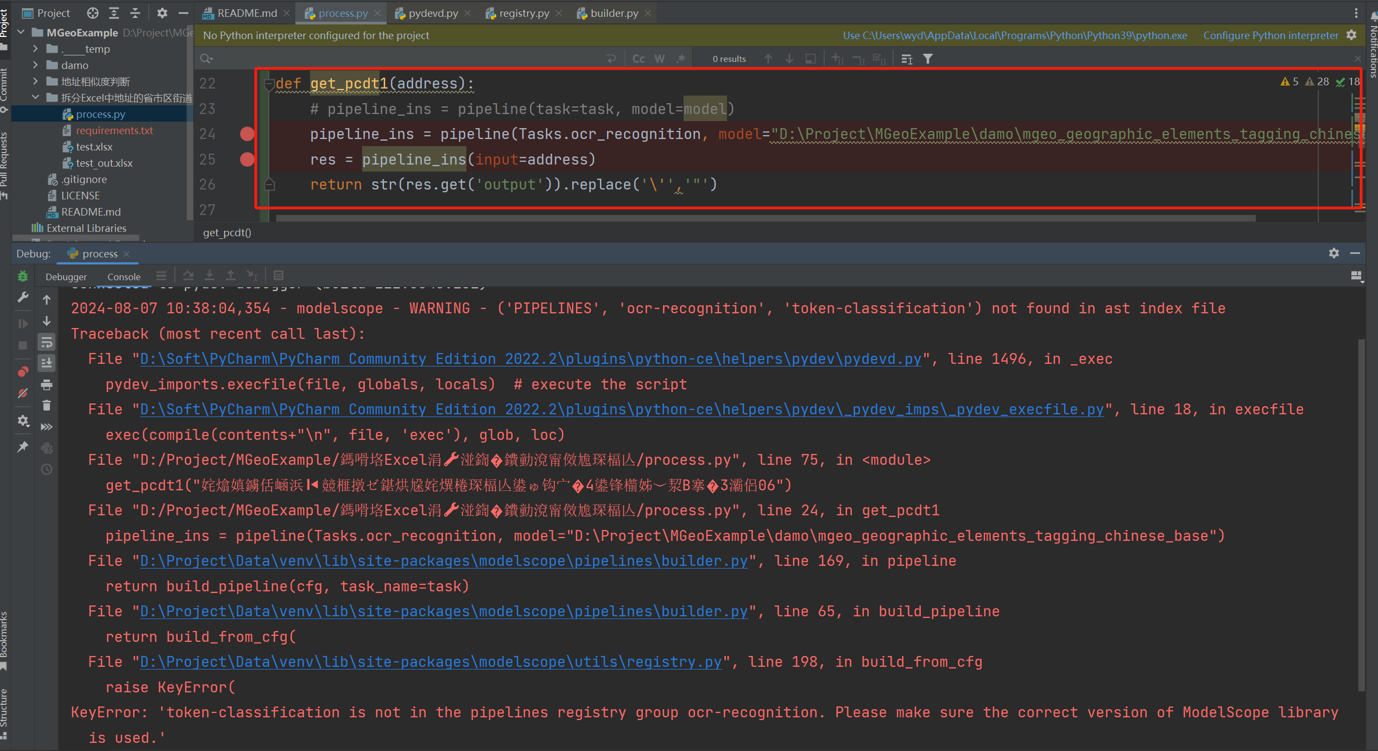Toggle Scroll to End in console
Viewport: 1378px width, 751px height.
(x=47, y=363)
